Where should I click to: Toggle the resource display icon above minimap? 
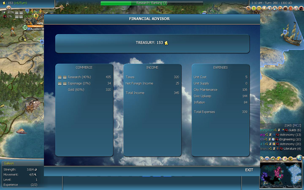[279, 159]
